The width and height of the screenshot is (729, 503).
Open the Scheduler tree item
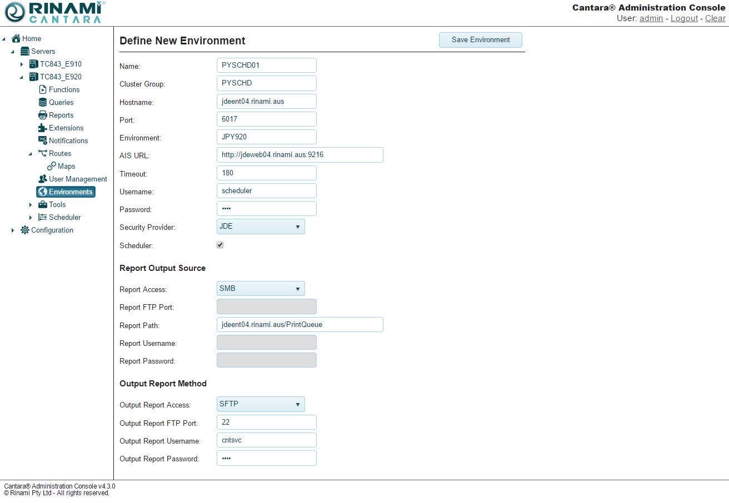[64, 217]
